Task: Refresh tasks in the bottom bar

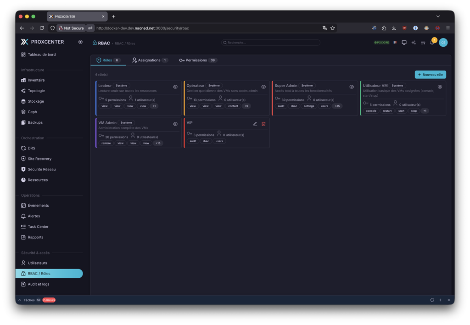Action: (x=432, y=300)
